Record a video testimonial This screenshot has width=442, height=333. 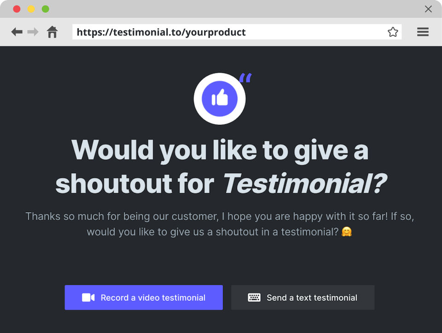click(144, 298)
